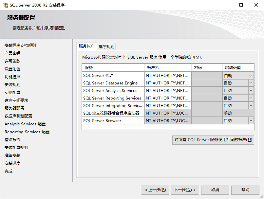Open help with 帮助 button
Viewport: 264px width, 199px height.
point(245,190)
